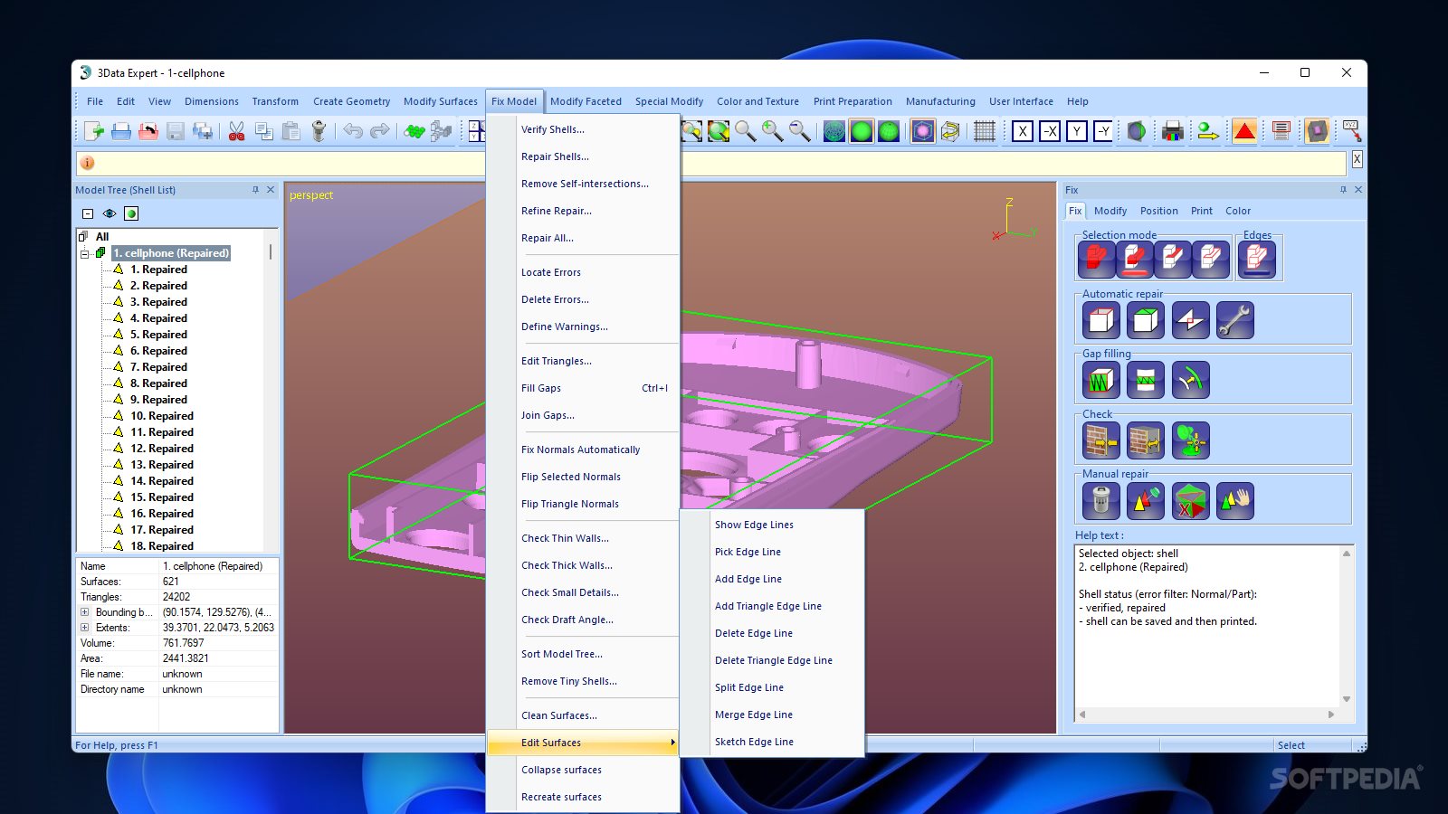Switch to the Position tab
The height and width of the screenshot is (814, 1448).
pyautogui.click(x=1159, y=211)
